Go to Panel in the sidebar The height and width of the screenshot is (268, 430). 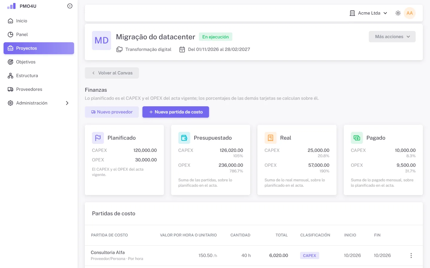pyautogui.click(x=39, y=35)
